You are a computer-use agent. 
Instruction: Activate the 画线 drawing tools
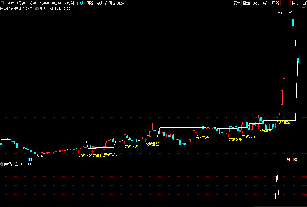click(x=275, y=3)
